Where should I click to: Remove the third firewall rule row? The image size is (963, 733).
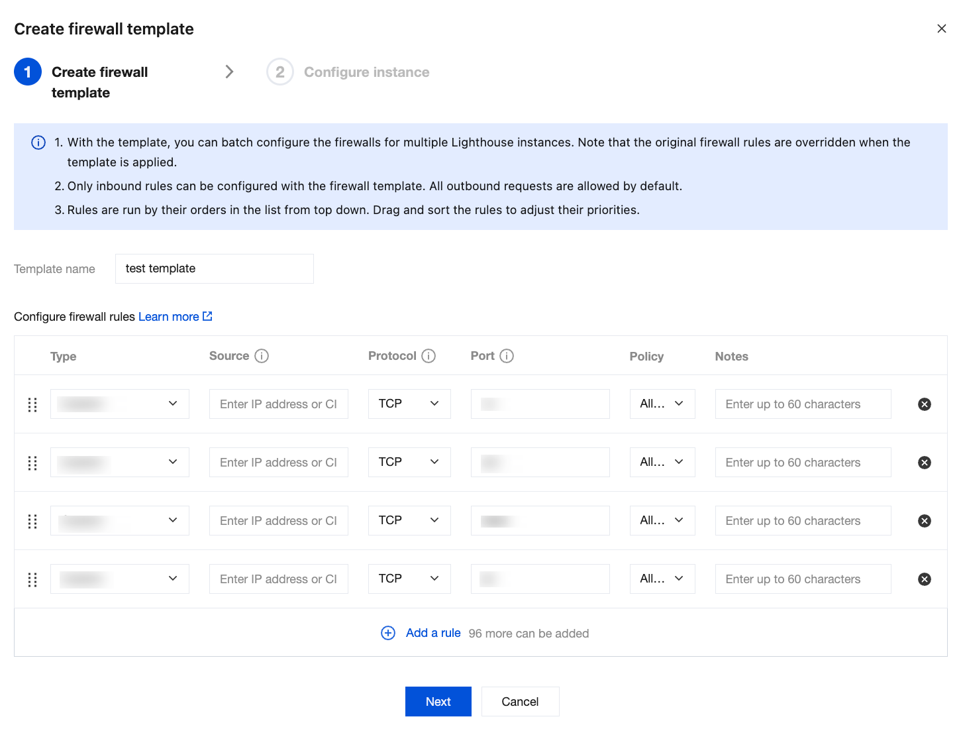tap(925, 521)
